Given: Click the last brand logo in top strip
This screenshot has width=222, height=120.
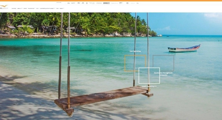Looking at the screenshot, I should 138,3.
